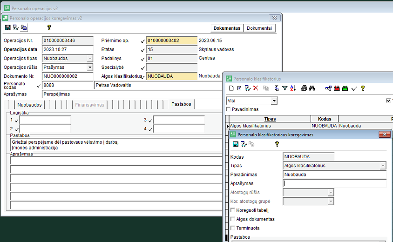This screenshot has height=242, width=393.
Task: Select the Pastabos tab
Action: pyautogui.click(x=181, y=105)
